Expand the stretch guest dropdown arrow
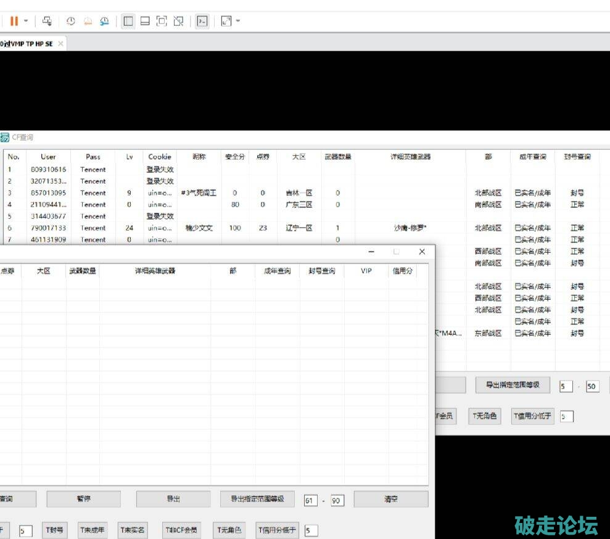This screenshot has width=610, height=539. tap(238, 21)
